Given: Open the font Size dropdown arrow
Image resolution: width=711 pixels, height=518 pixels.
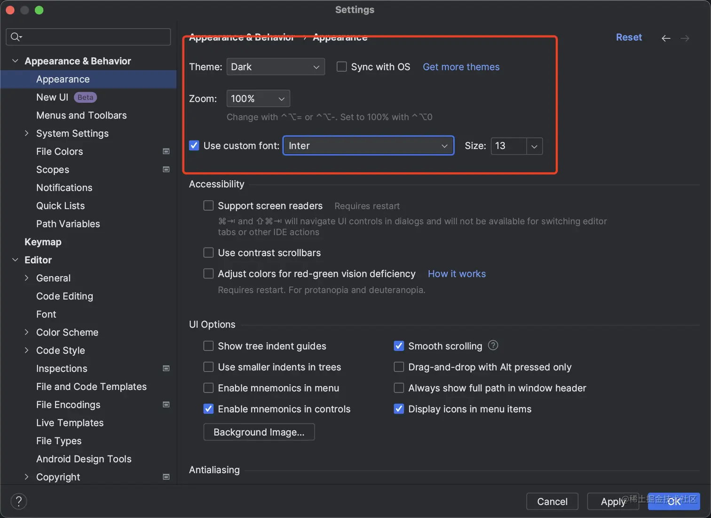Looking at the screenshot, I should 534,146.
